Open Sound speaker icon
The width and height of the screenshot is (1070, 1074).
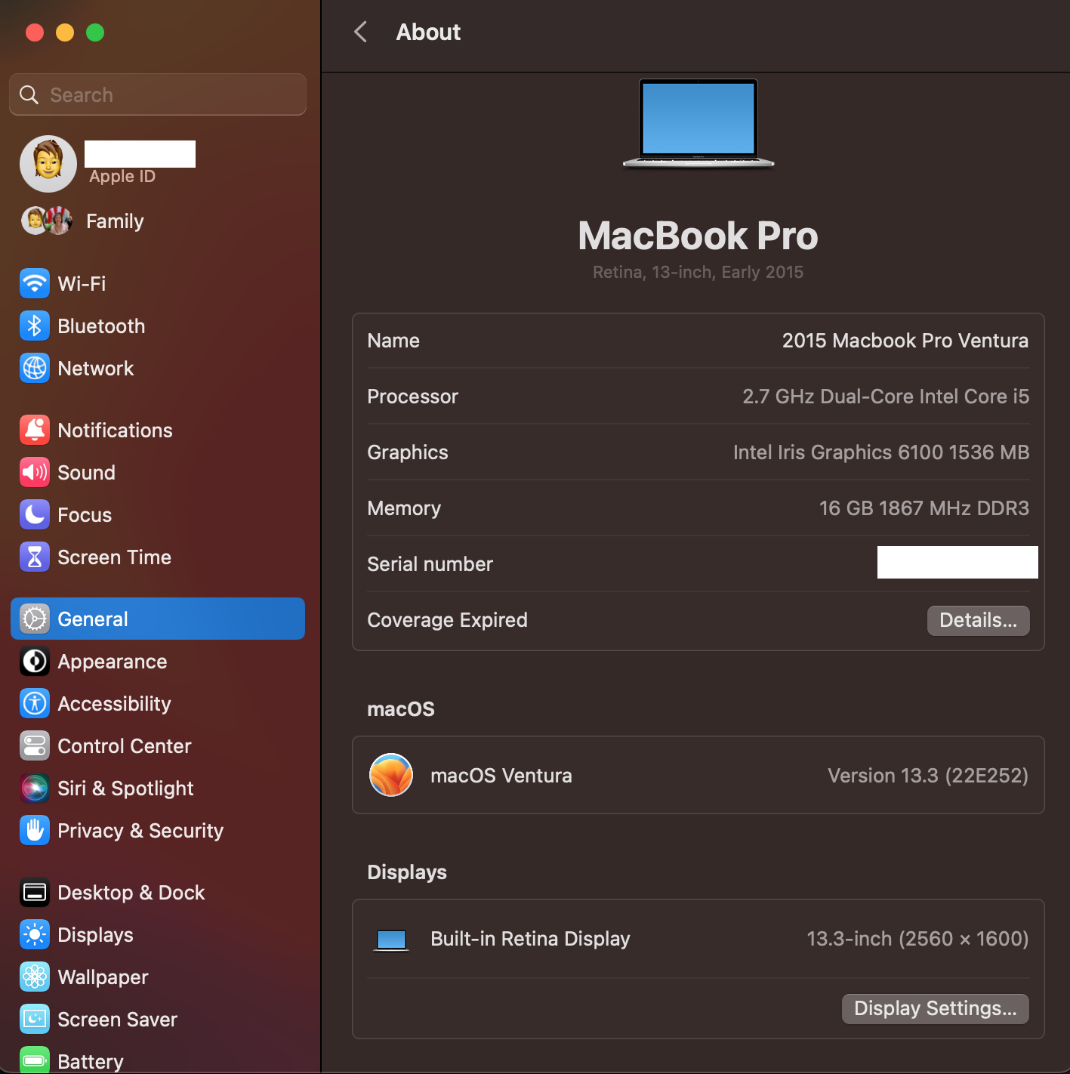35,473
